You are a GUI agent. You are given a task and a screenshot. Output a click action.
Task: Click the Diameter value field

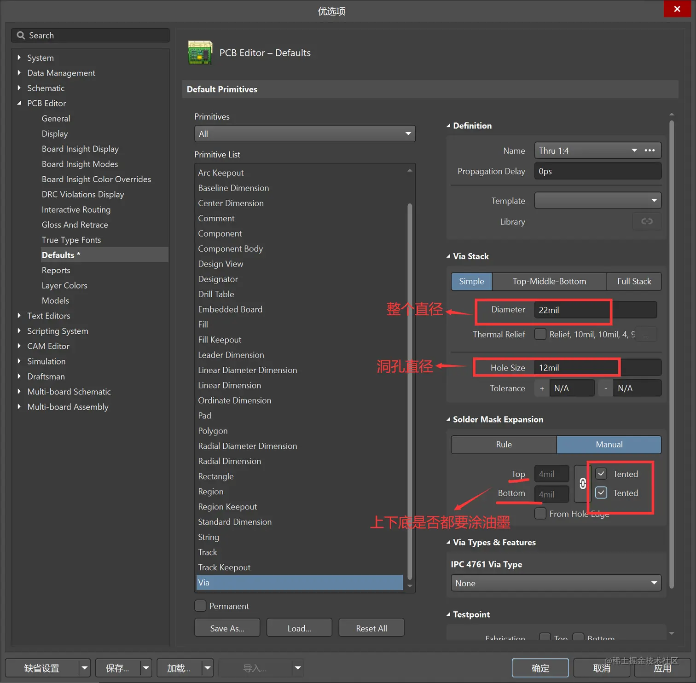click(x=595, y=310)
